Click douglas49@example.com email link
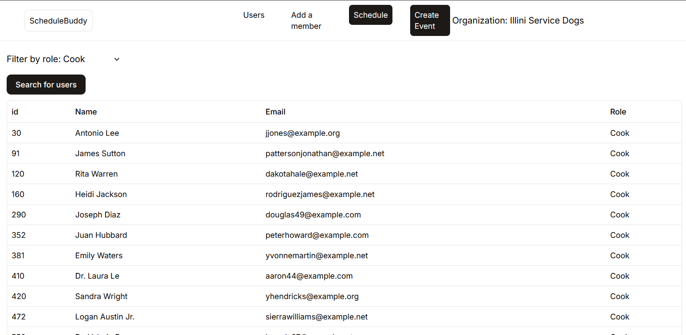This screenshot has height=335, width=686. click(x=313, y=214)
